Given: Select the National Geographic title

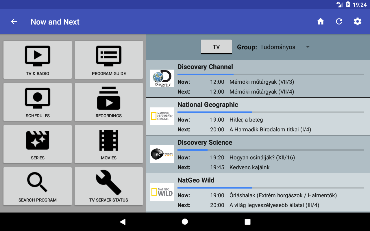Looking at the screenshot, I should click(208, 105).
